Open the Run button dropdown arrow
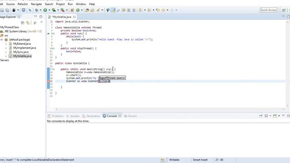The image size is (290, 163). [49, 10]
